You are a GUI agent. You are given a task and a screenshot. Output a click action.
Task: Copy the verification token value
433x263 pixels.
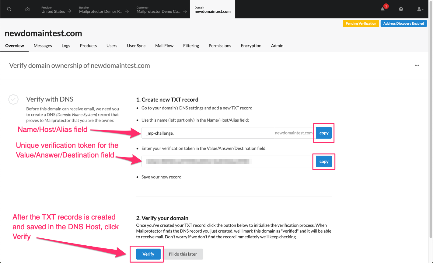[324, 161]
